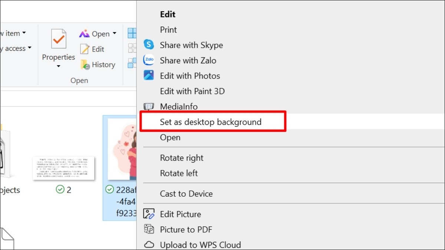Click the Edit Picture icon
This screenshot has width=445, height=250.
click(149, 214)
